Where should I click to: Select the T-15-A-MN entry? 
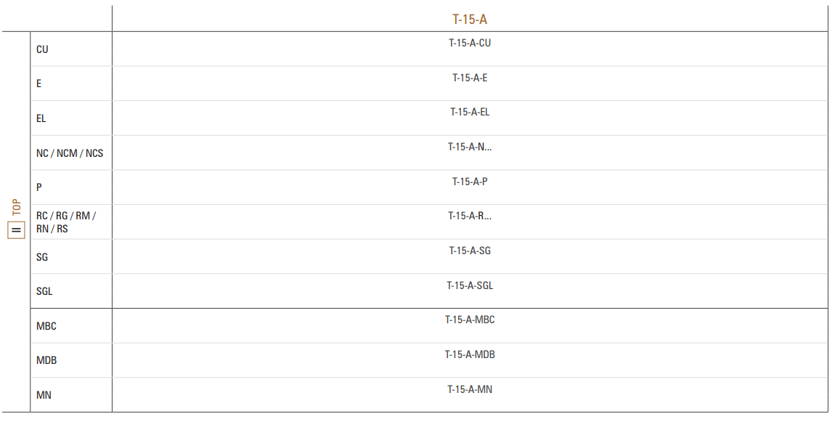coord(470,389)
